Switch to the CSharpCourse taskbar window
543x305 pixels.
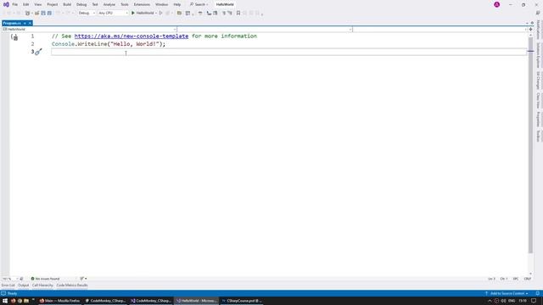(x=241, y=301)
